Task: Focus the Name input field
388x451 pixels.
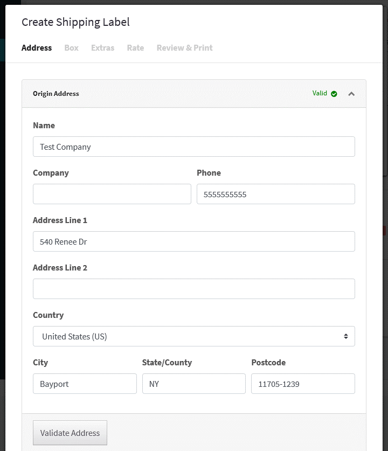Action: click(194, 147)
